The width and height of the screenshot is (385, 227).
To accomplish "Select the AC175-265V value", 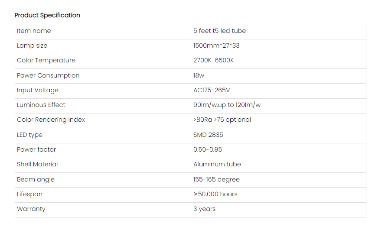I will [212, 90].
